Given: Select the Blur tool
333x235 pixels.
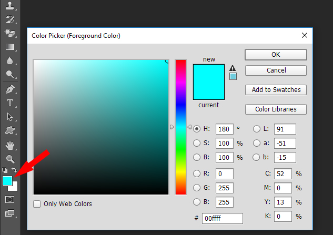Looking at the screenshot, I should pos(9,61).
